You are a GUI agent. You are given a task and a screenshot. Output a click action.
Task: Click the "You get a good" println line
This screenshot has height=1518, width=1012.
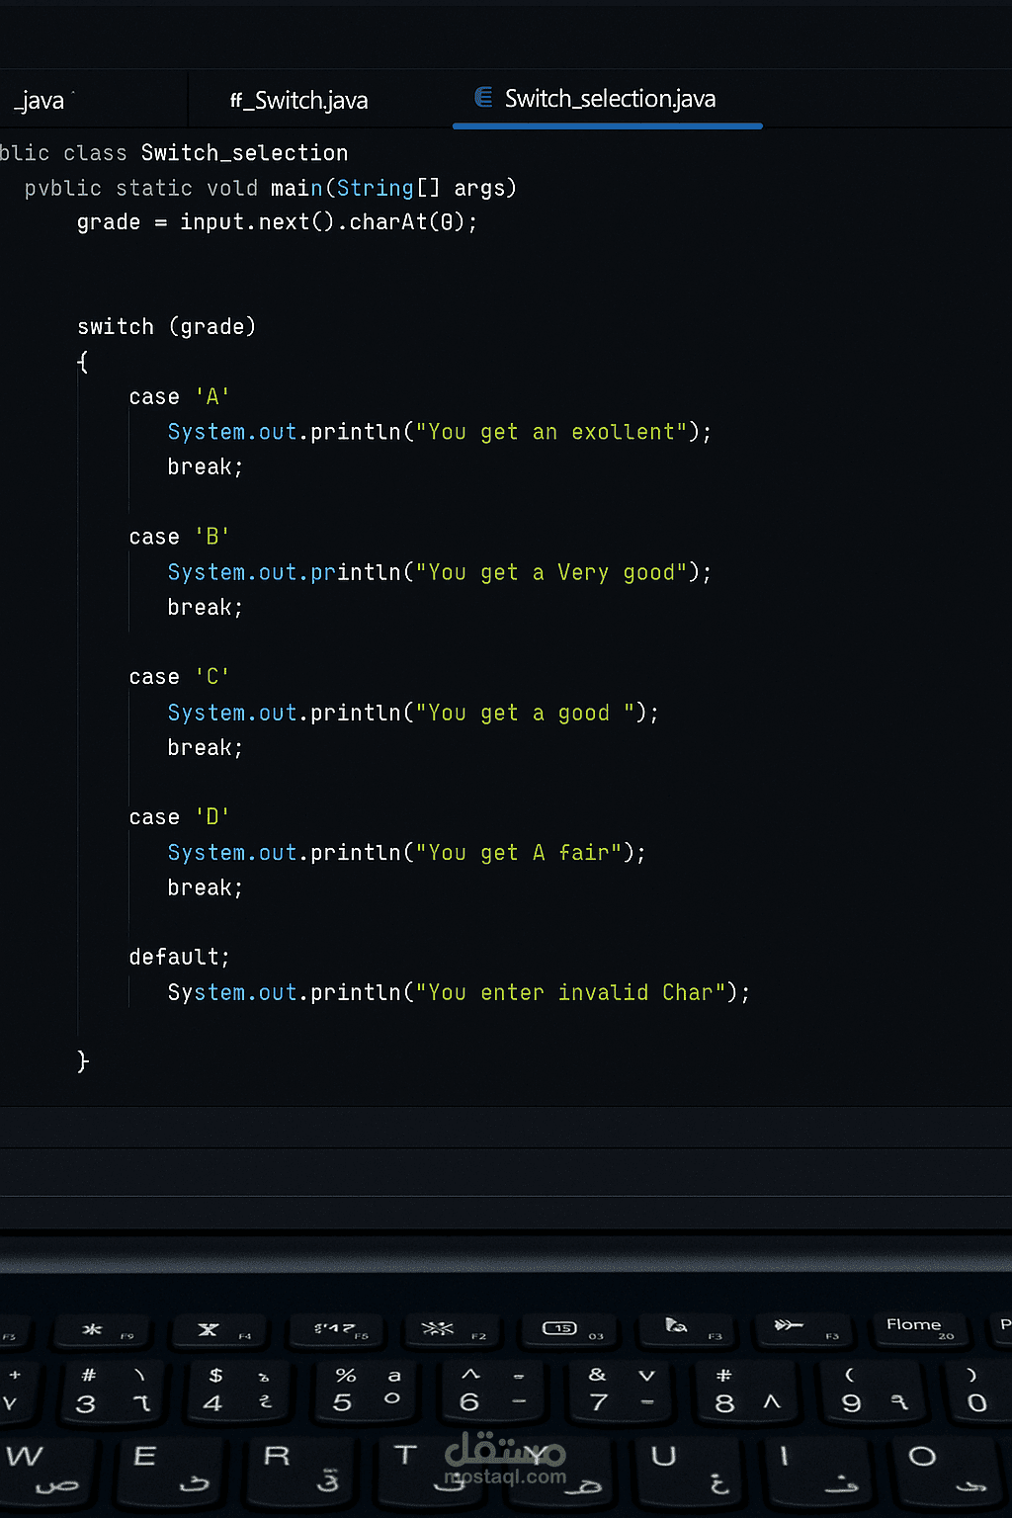pyautogui.click(x=412, y=713)
